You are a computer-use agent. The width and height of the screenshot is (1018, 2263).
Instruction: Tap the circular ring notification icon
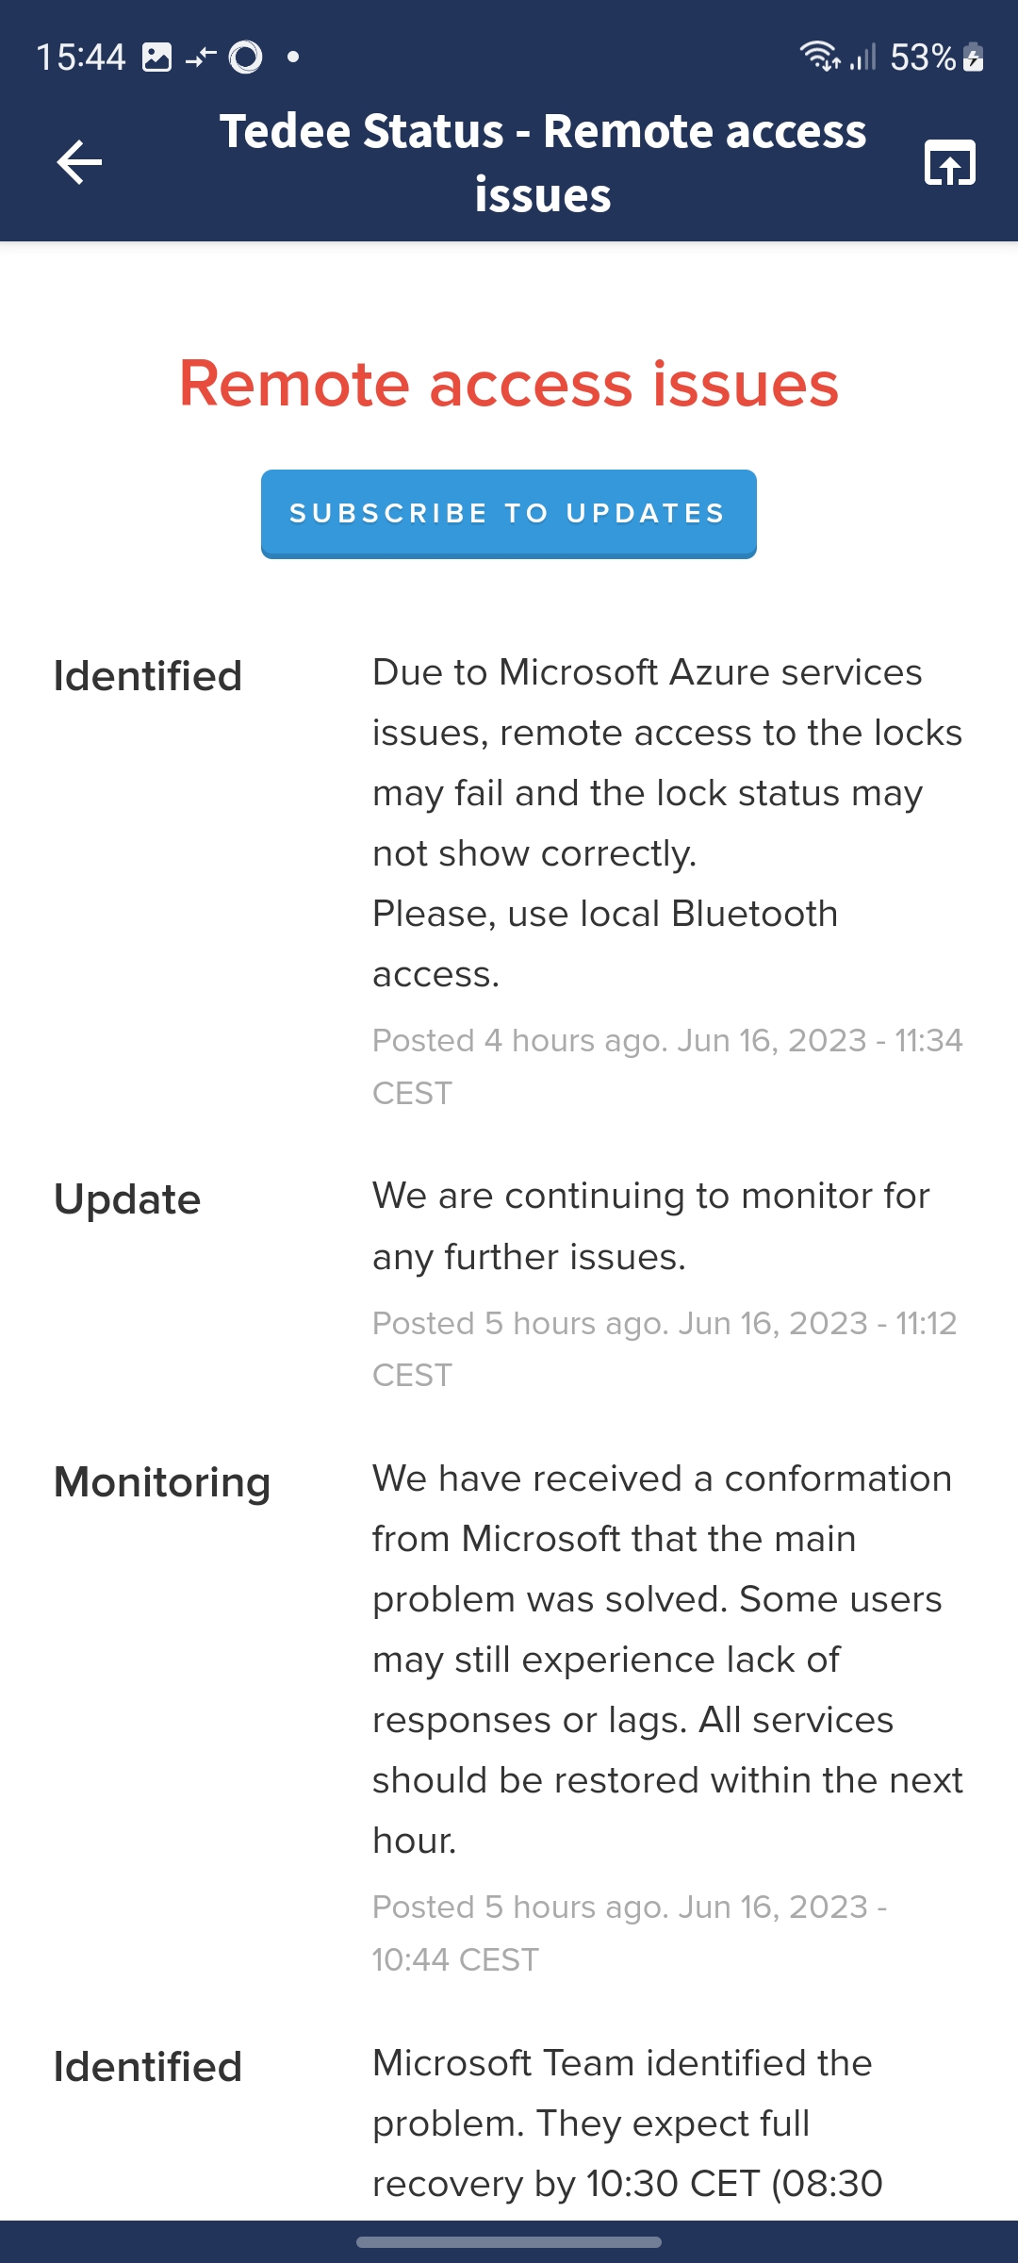point(245,58)
